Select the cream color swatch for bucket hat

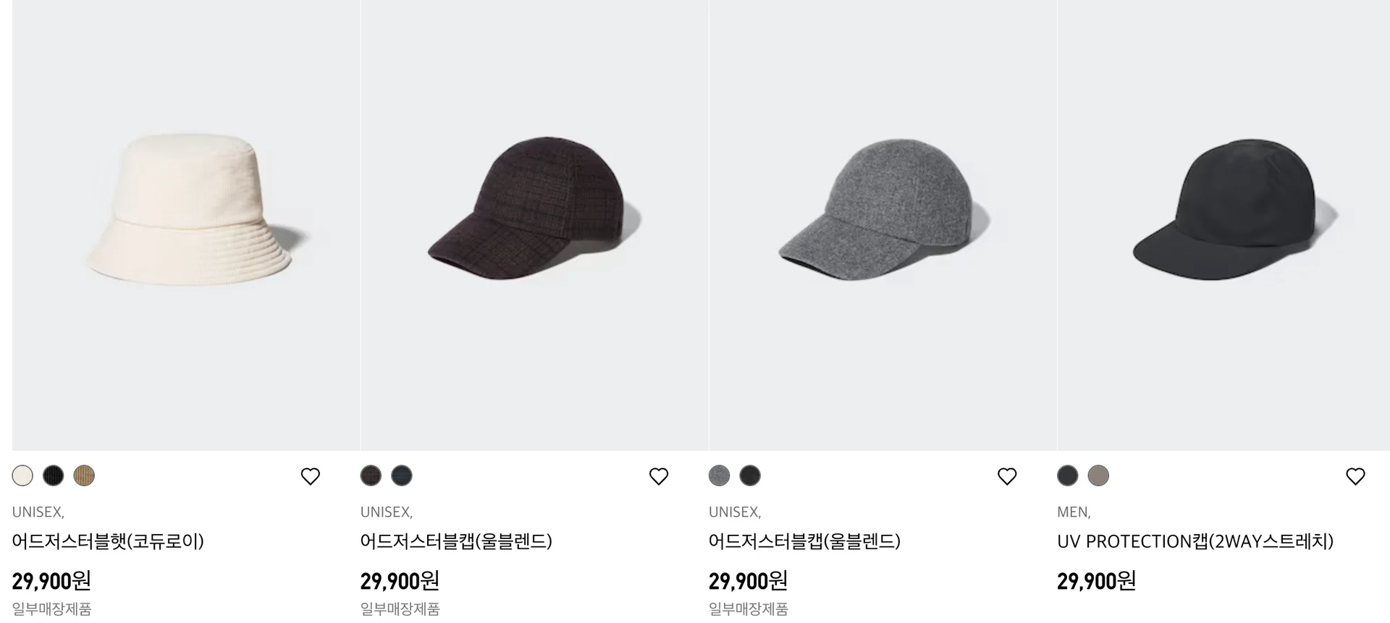pyautogui.click(x=22, y=475)
